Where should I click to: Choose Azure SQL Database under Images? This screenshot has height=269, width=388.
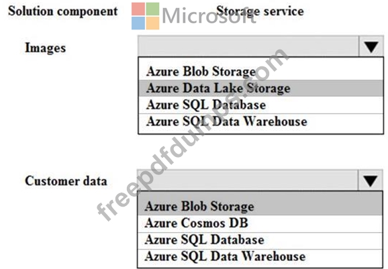[261, 105]
